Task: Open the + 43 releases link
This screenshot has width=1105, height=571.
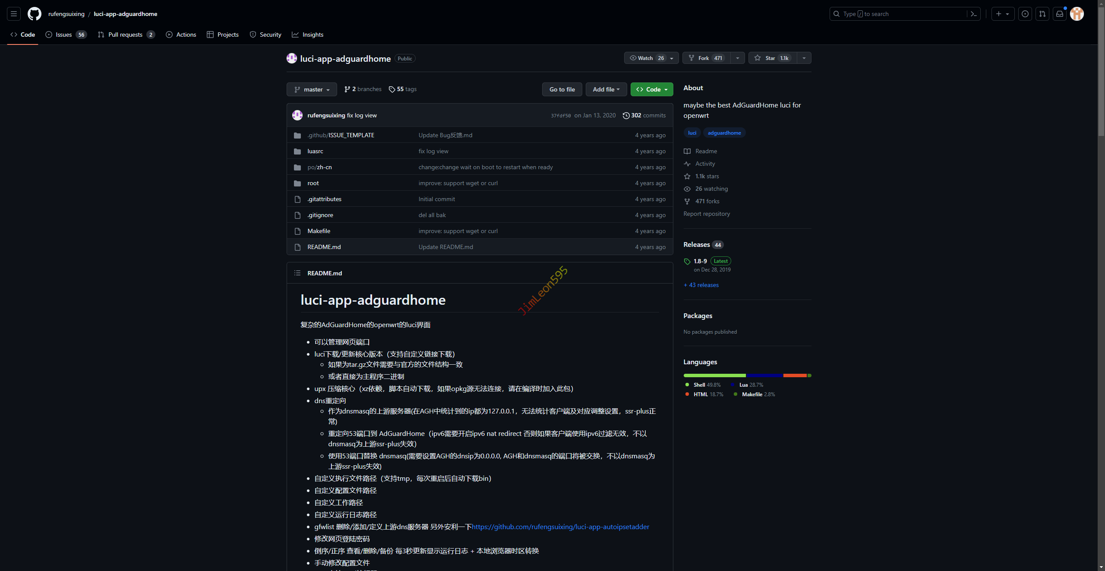Action: [701, 285]
